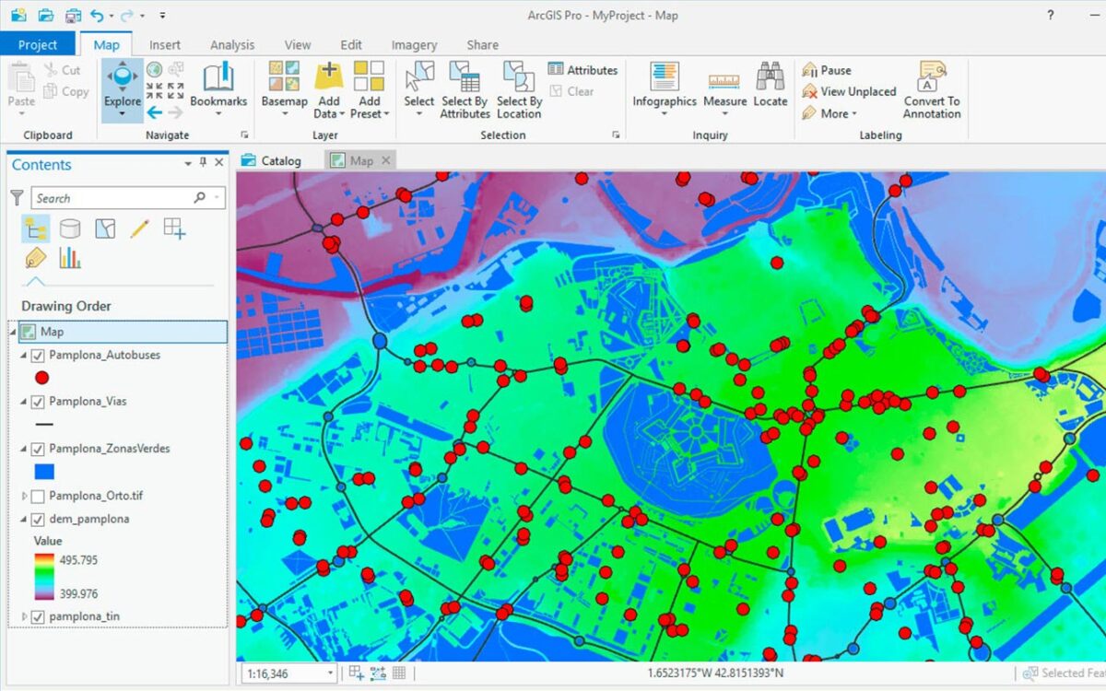Viewport: 1106px width, 691px height.
Task: Click the Open Project folder icon
Action: click(45, 16)
